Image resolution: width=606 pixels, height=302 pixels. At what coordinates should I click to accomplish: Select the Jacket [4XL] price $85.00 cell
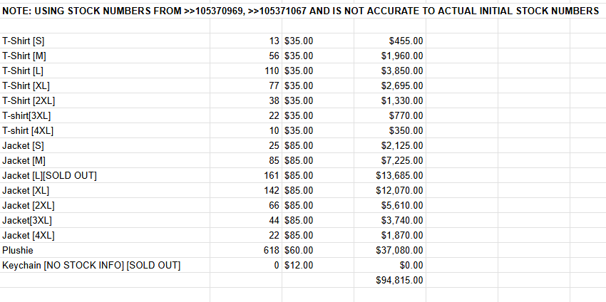click(299, 236)
